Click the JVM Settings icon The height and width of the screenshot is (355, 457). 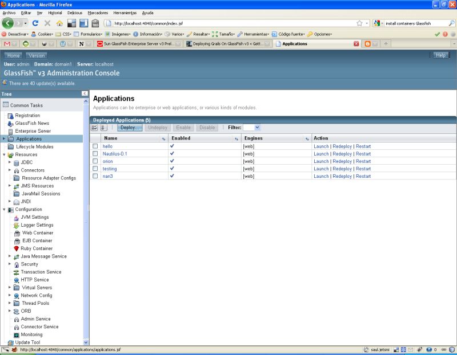tap(17, 218)
